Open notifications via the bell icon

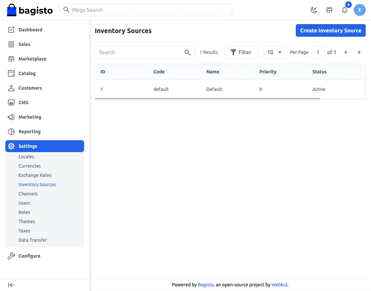[x=344, y=10]
